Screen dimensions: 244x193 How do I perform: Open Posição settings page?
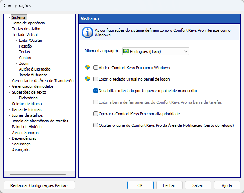[25, 46]
